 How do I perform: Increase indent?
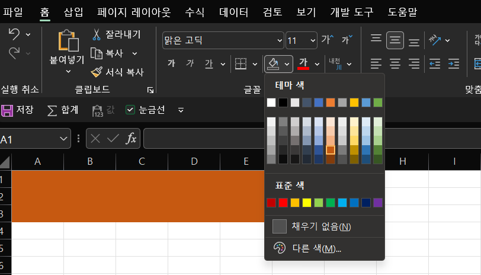[x=454, y=64]
